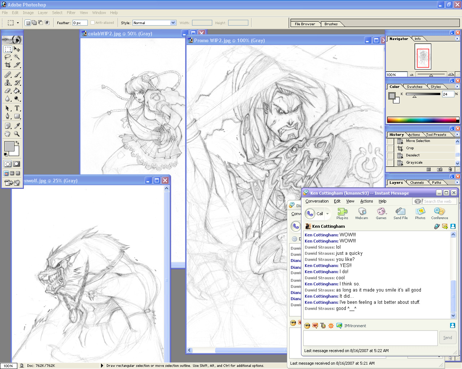Select the Notes tool
Screen dimensions: 462x369
click(8, 126)
